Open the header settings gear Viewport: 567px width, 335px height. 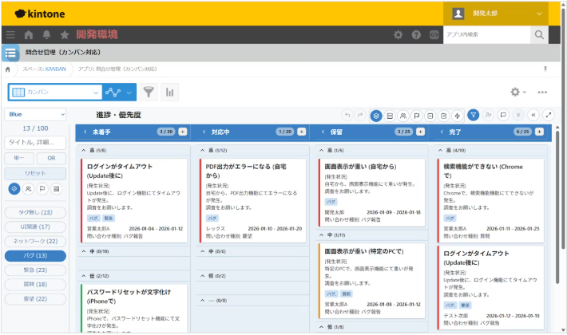click(398, 34)
